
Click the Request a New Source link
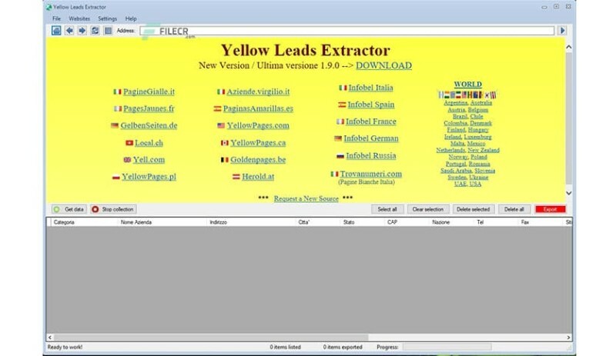click(306, 198)
